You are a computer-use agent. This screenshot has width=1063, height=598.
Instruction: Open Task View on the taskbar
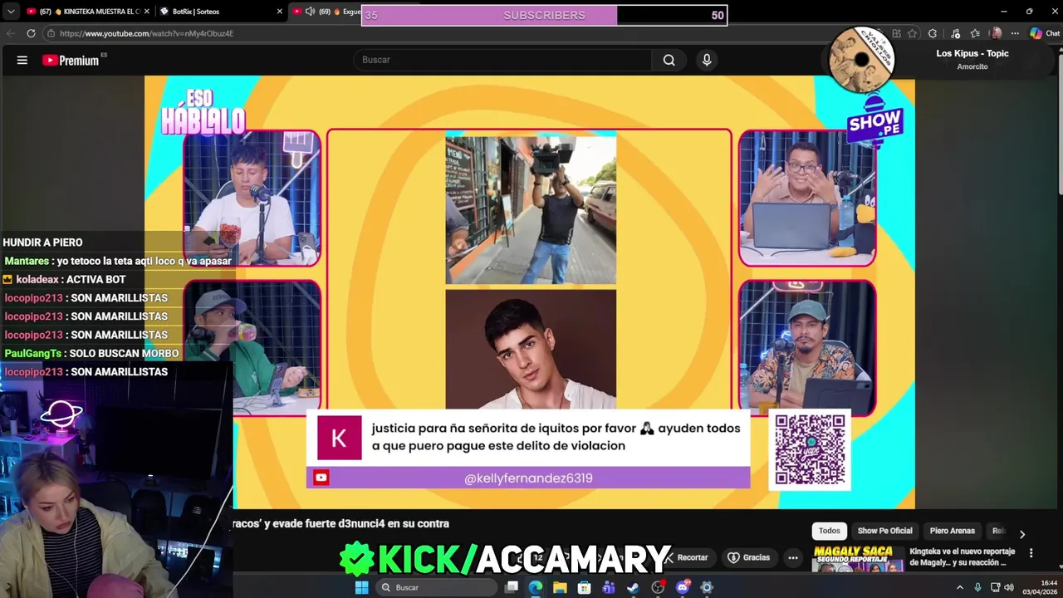coord(512,587)
